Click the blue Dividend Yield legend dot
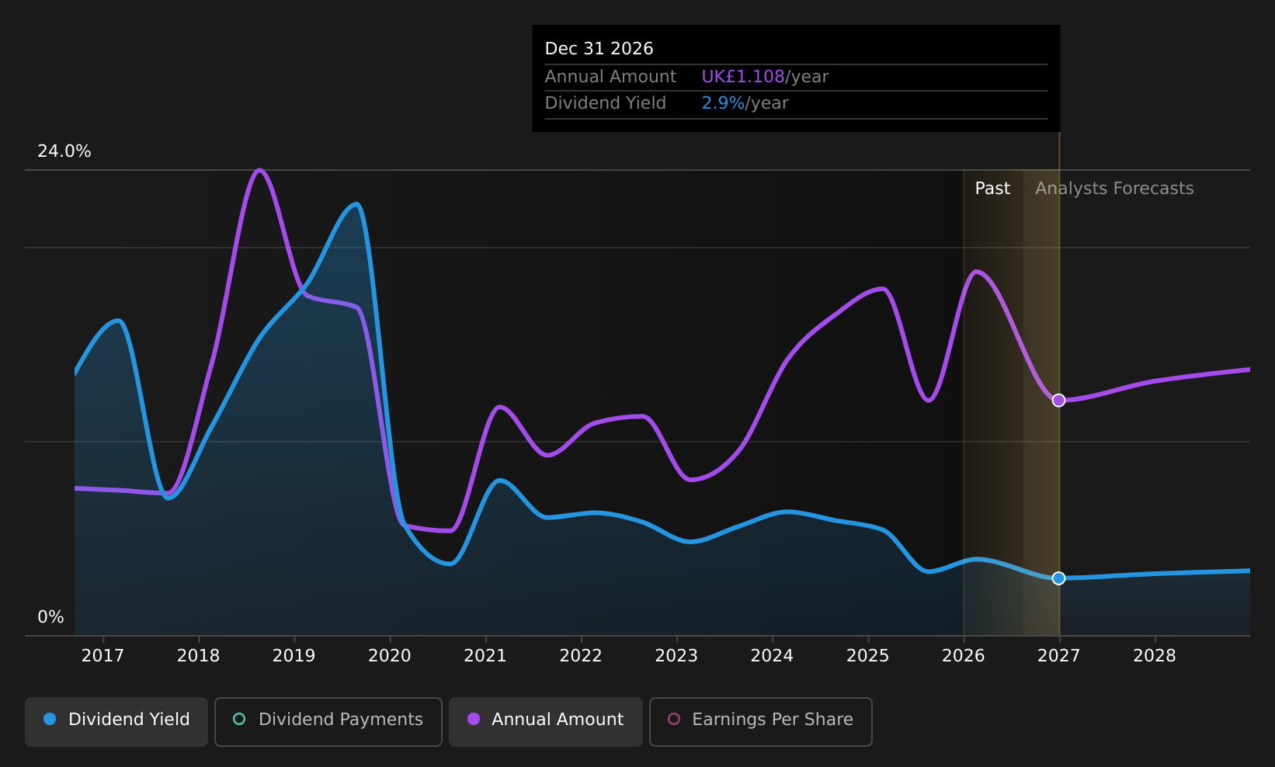 pyautogui.click(x=50, y=719)
